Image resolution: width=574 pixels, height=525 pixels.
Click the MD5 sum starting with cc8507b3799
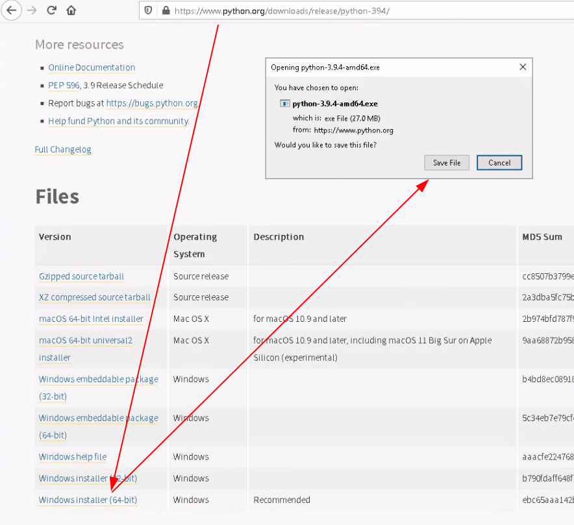(x=547, y=276)
